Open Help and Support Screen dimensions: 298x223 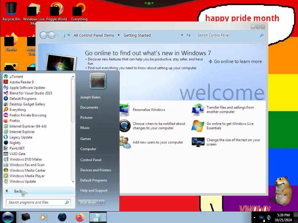[x=94, y=190]
